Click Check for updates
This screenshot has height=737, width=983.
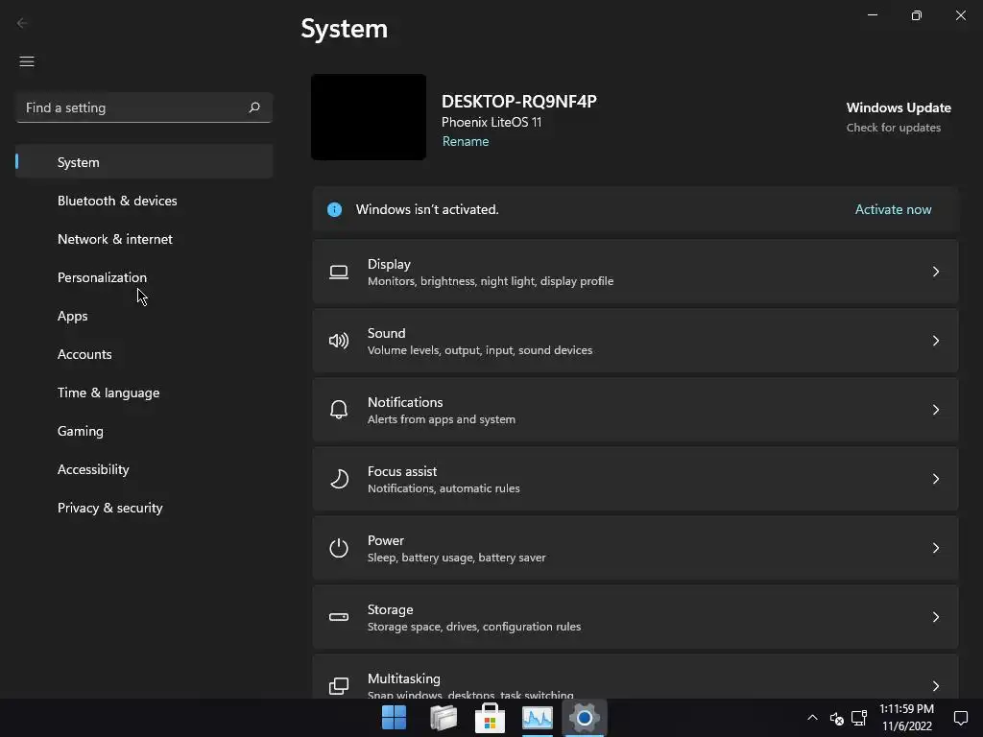pyautogui.click(x=894, y=128)
